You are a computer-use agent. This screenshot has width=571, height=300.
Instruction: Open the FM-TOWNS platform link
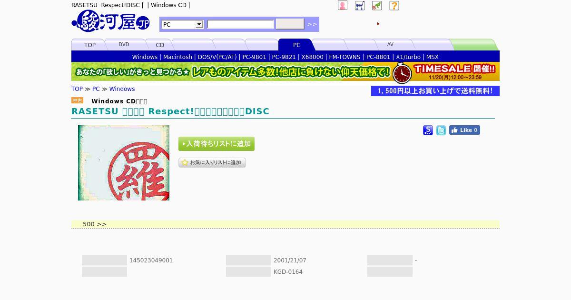coord(345,57)
